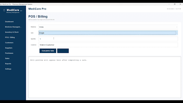The height and width of the screenshot is (103, 183).
Task: Click the Unit combo box showing Single
Action: (x=108, y=33)
